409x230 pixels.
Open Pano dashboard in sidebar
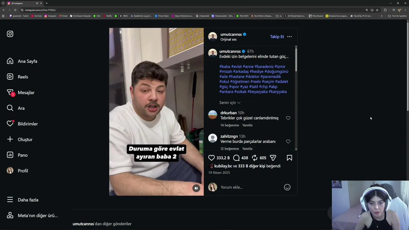click(x=17, y=155)
